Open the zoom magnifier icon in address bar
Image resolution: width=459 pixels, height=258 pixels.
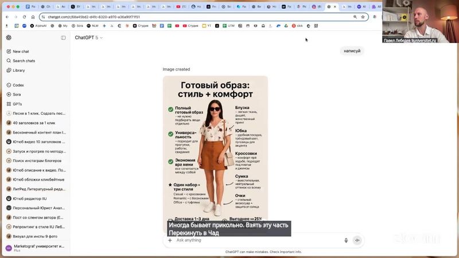355,17
